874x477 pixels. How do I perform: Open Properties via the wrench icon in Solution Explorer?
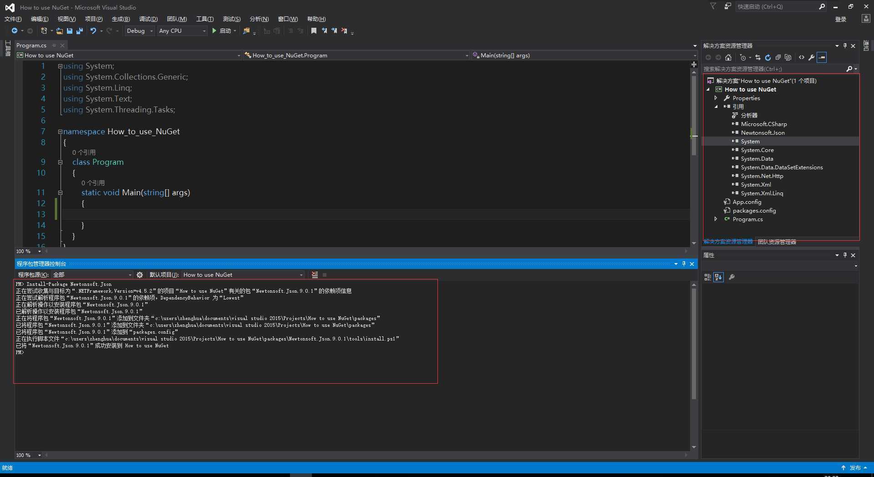coord(811,57)
